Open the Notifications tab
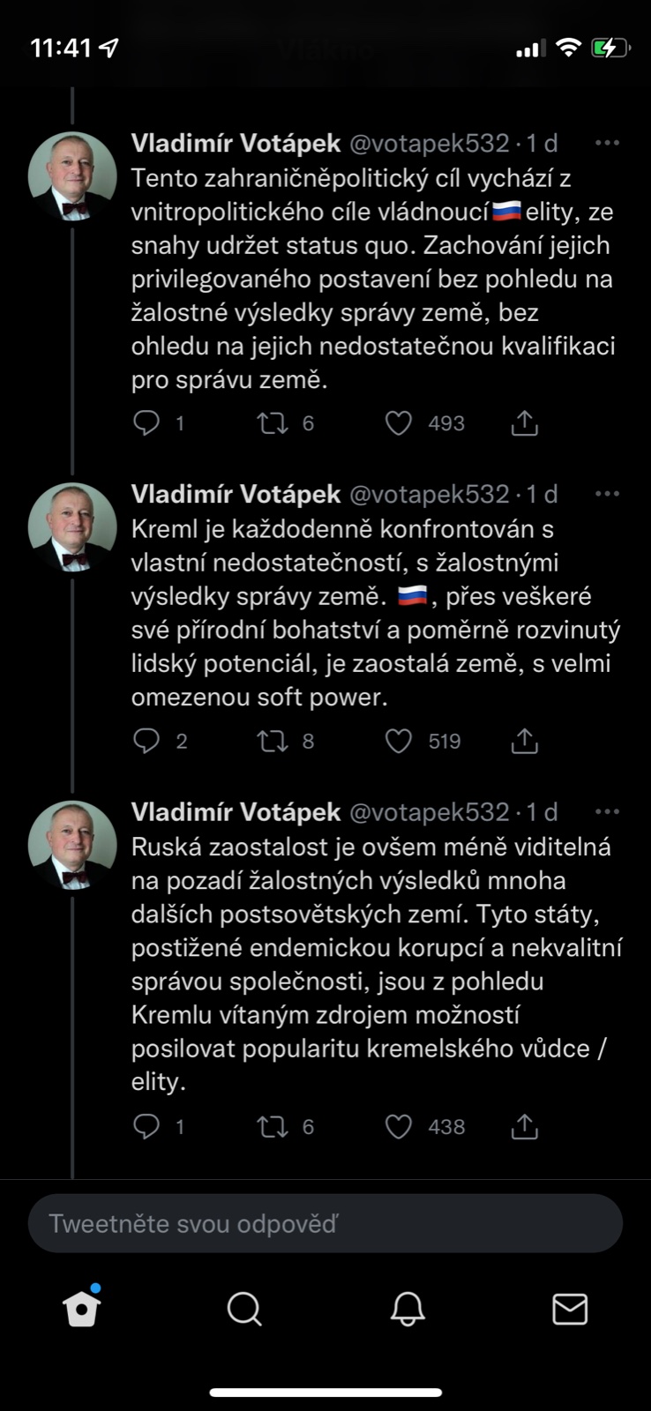 click(x=408, y=1309)
